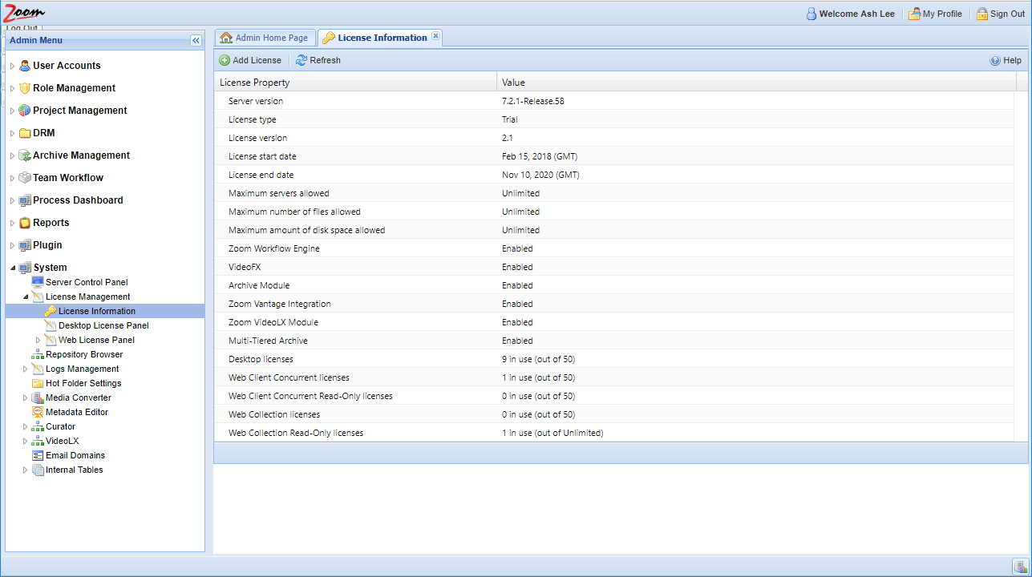Click the Archive Management icon
Viewport: 1032px width, 577px height.
coord(25,155)
